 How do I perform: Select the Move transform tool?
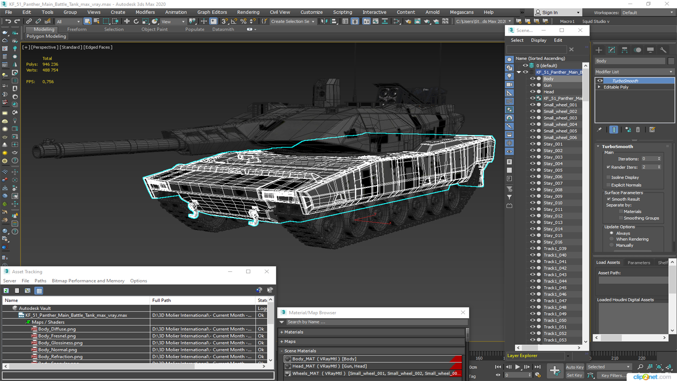pos(127,21)
